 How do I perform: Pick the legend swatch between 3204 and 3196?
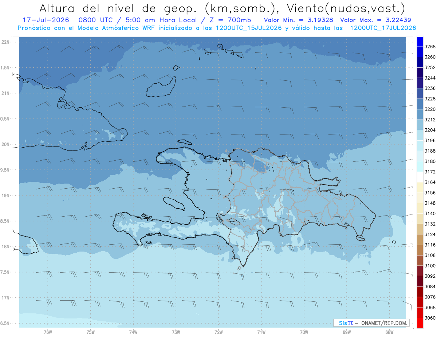[420, 135]
